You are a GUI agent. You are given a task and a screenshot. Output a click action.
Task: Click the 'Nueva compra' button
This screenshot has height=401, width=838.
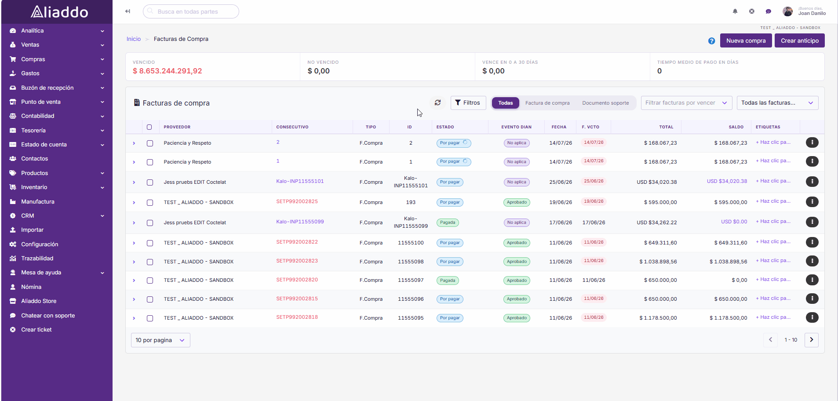[x=746, y=40]
